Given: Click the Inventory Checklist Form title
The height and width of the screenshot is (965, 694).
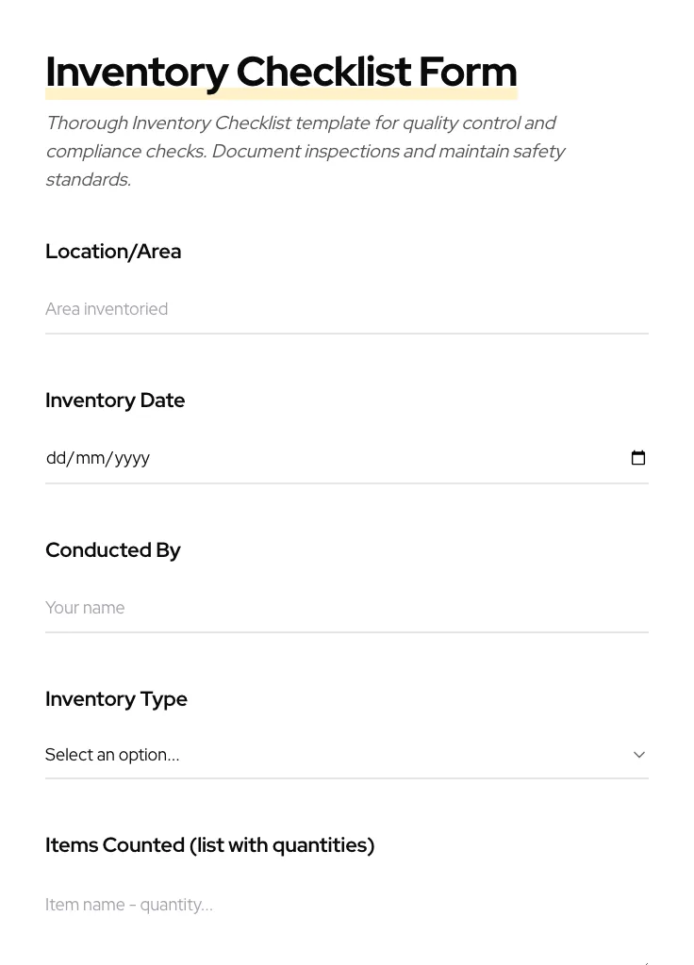Looking at the screenshot, I should (281, 72).
